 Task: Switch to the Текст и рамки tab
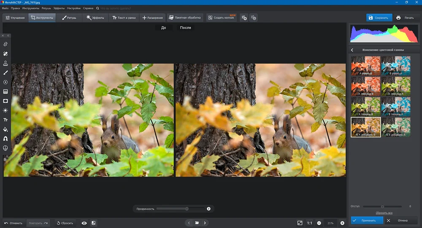124,18
